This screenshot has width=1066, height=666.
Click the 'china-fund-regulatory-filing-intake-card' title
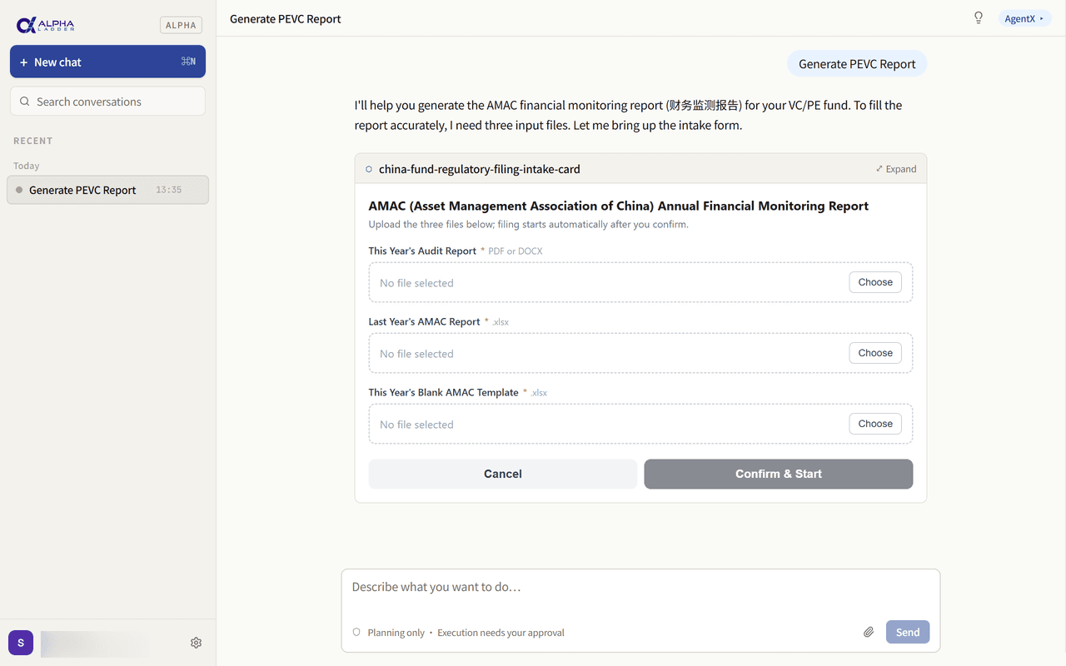point(480,169)
